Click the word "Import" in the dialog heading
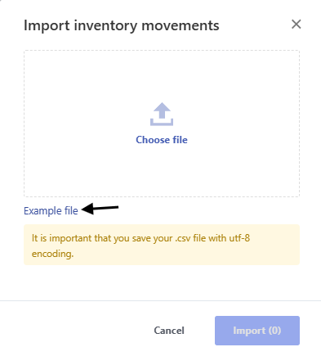The image size is (321, 356). point(47,25)
